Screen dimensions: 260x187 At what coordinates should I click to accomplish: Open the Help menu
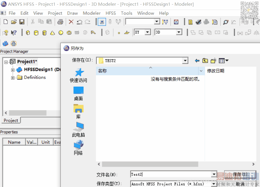tap(164, 13)
